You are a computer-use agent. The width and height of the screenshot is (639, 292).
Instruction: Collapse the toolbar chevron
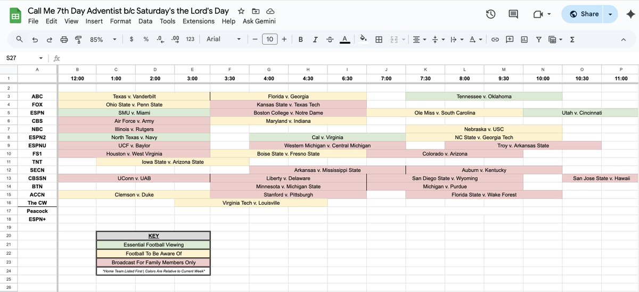point(624,39)
